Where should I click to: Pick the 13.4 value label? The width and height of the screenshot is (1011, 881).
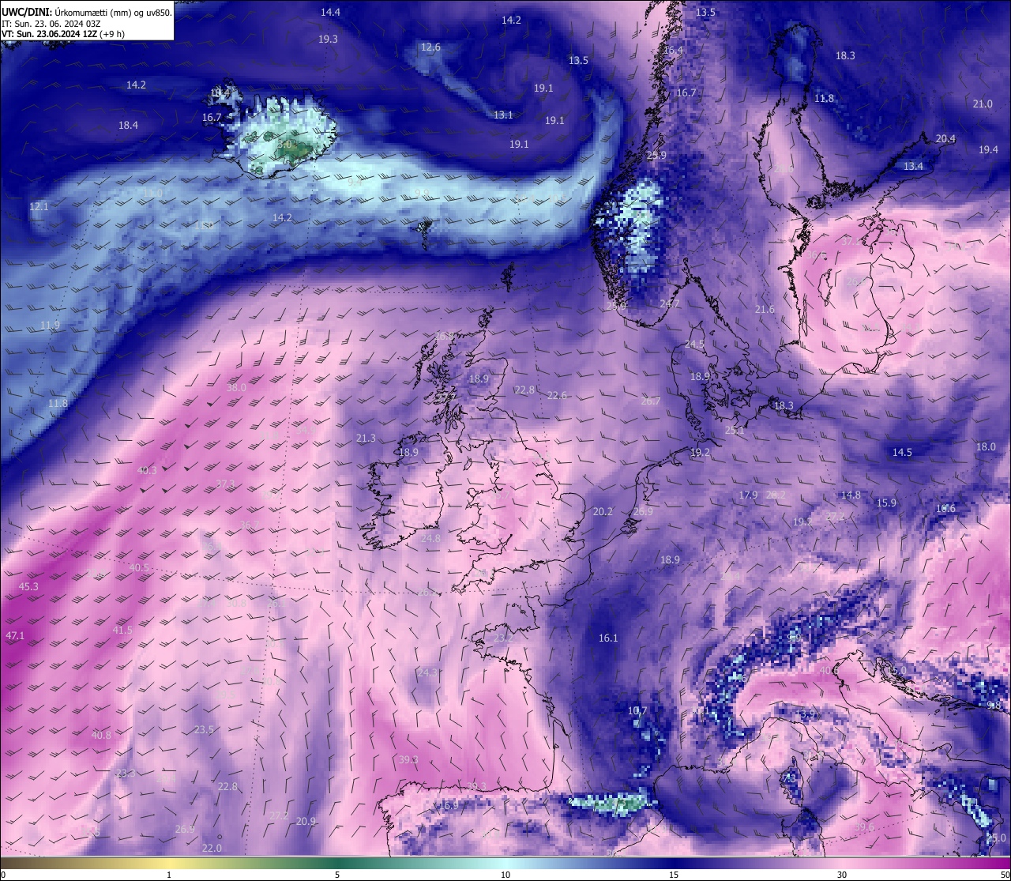click(913, 166)
